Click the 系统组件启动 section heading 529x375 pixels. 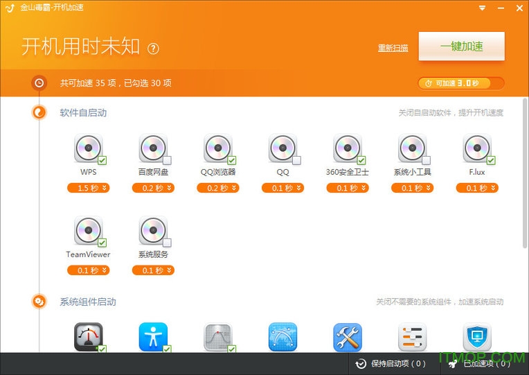tap(88, 302)
